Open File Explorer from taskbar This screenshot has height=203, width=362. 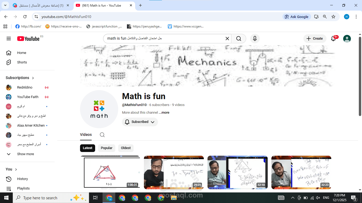pos(174,198)
